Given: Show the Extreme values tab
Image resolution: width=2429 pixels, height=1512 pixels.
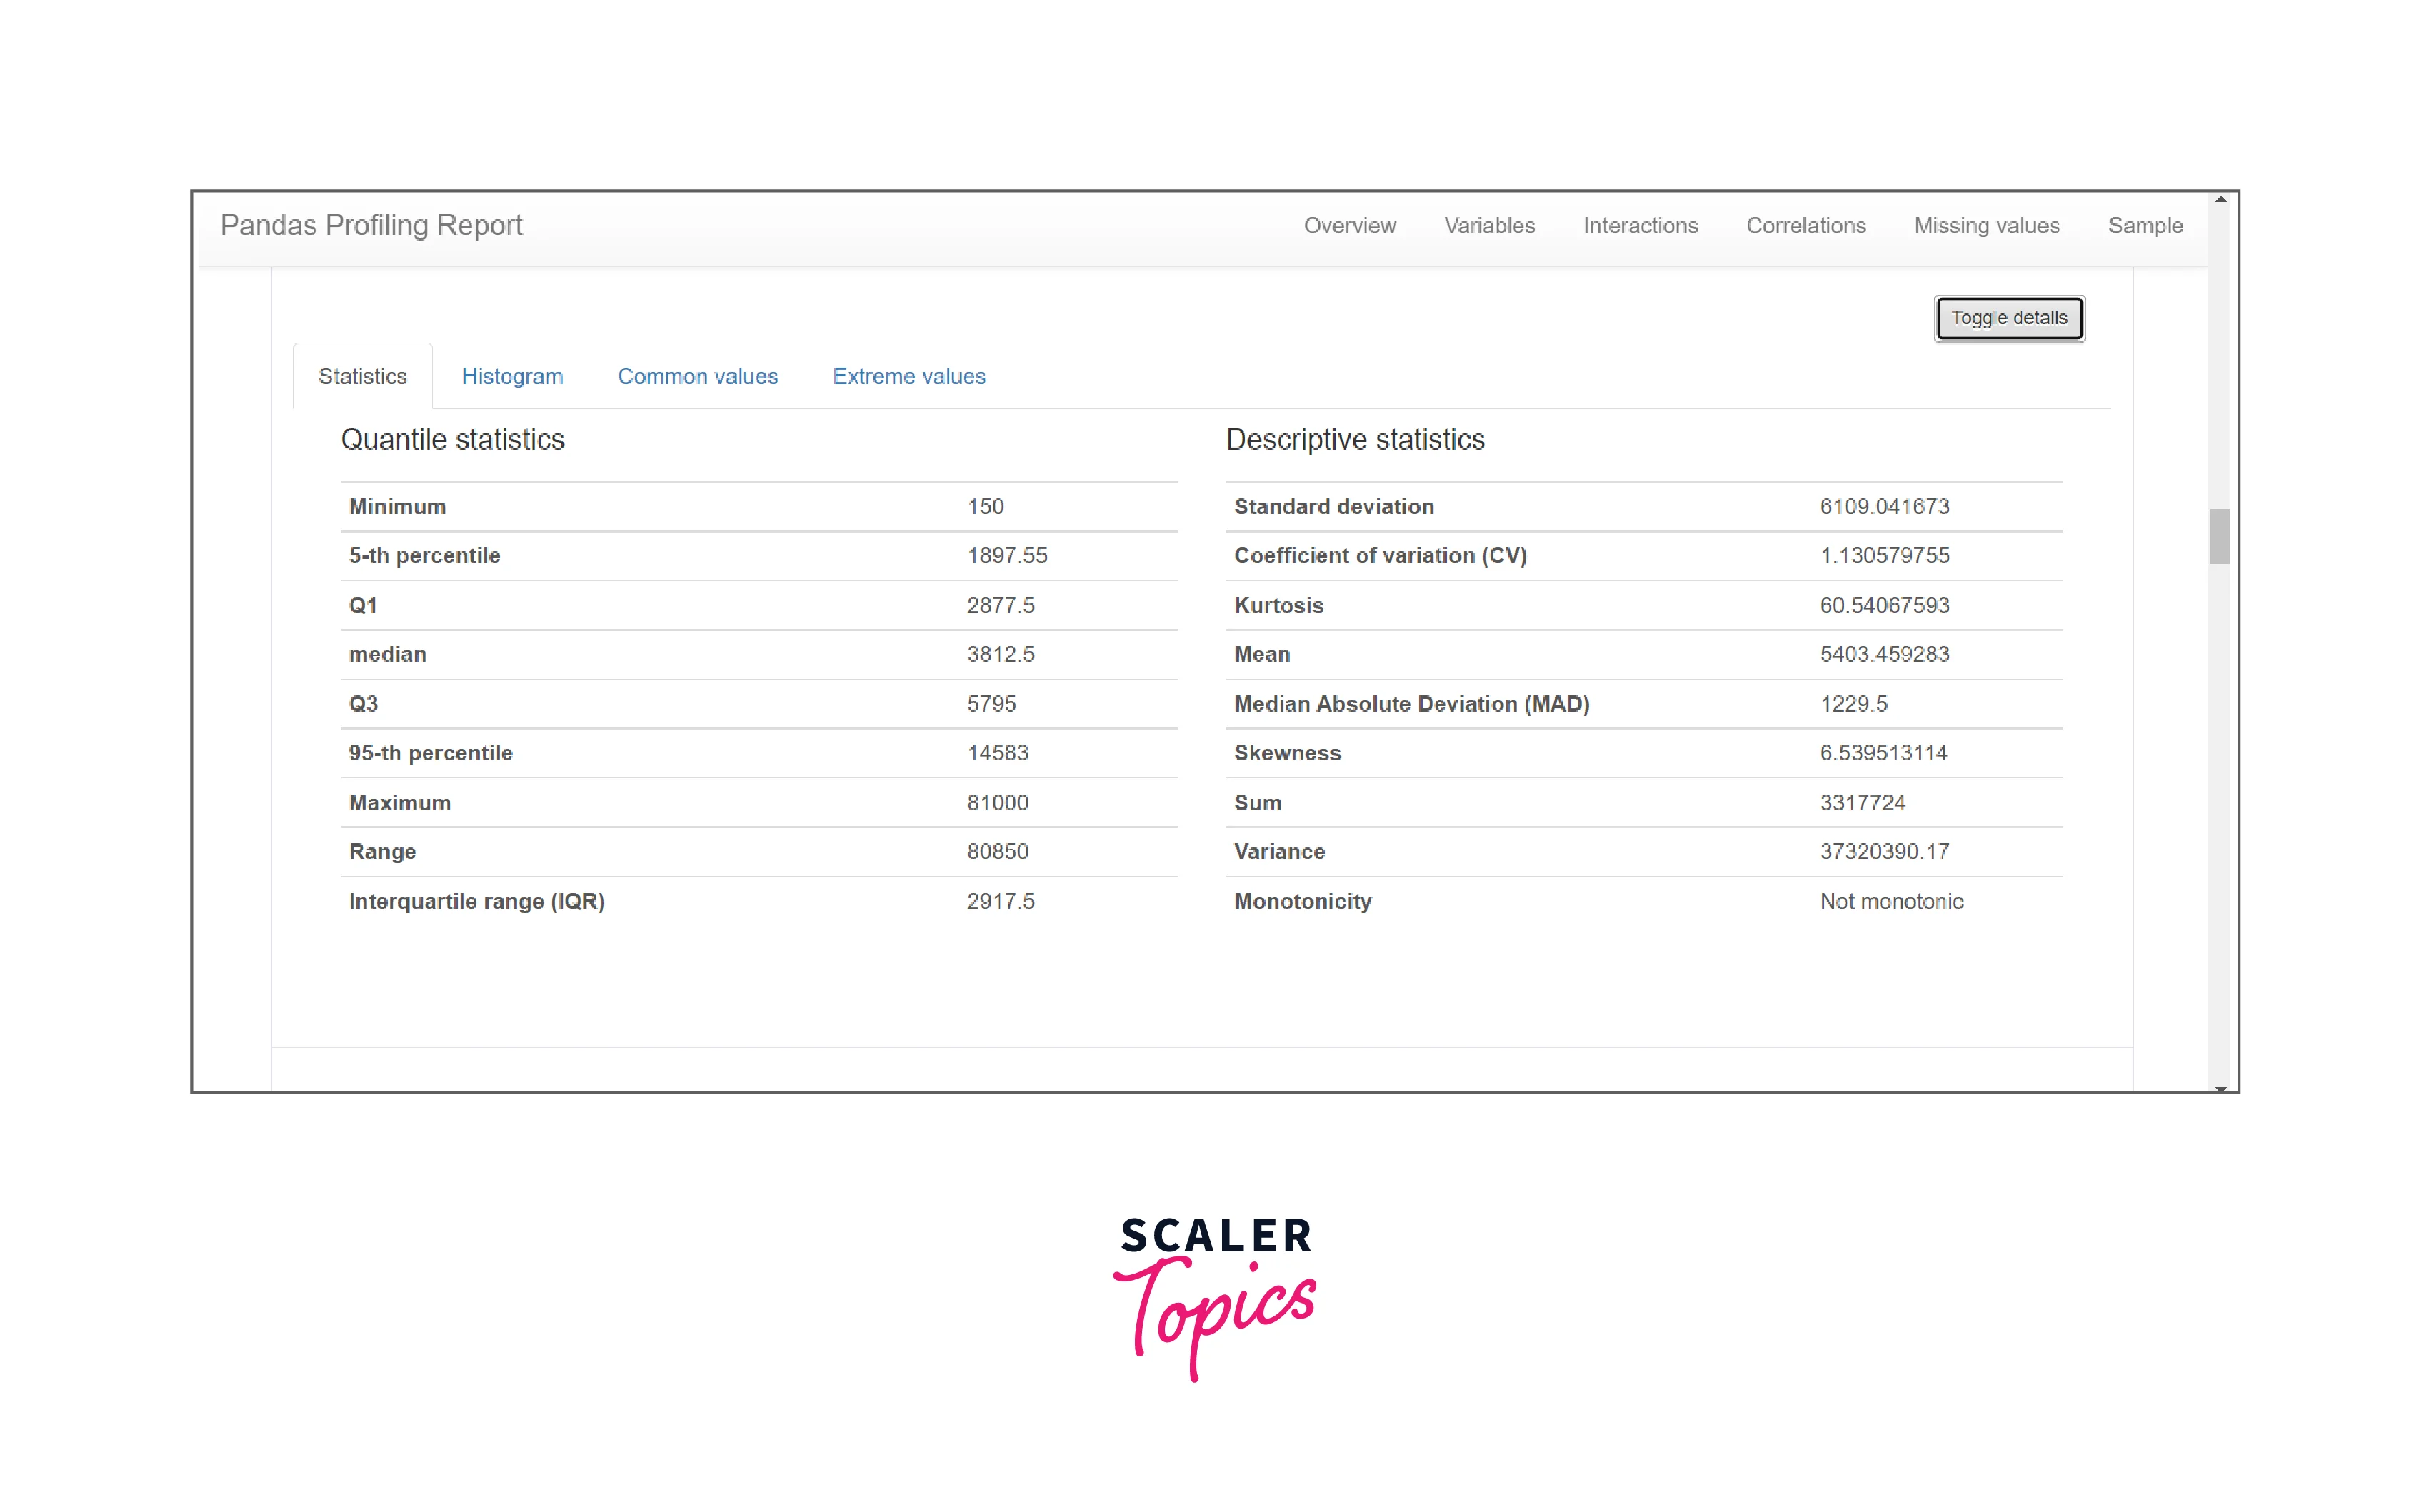Looking at the screenshot, I should click(x=908, y=377).
